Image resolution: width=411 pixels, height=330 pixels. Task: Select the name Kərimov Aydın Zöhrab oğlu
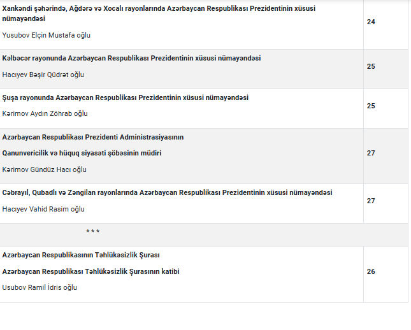(x=45, y=114)
